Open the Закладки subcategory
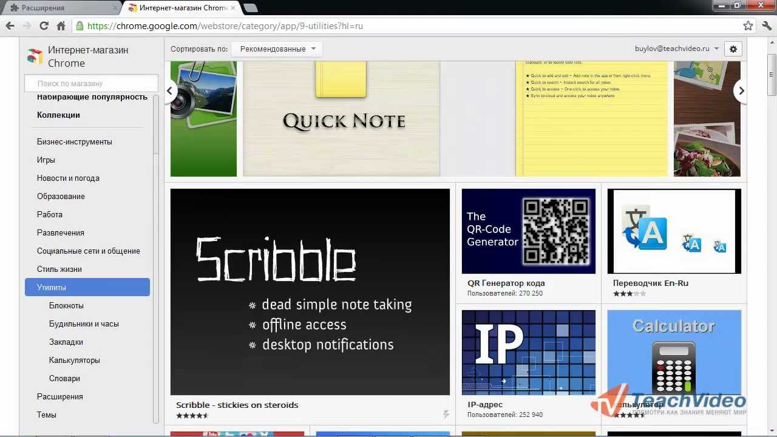 click(66, 342)
